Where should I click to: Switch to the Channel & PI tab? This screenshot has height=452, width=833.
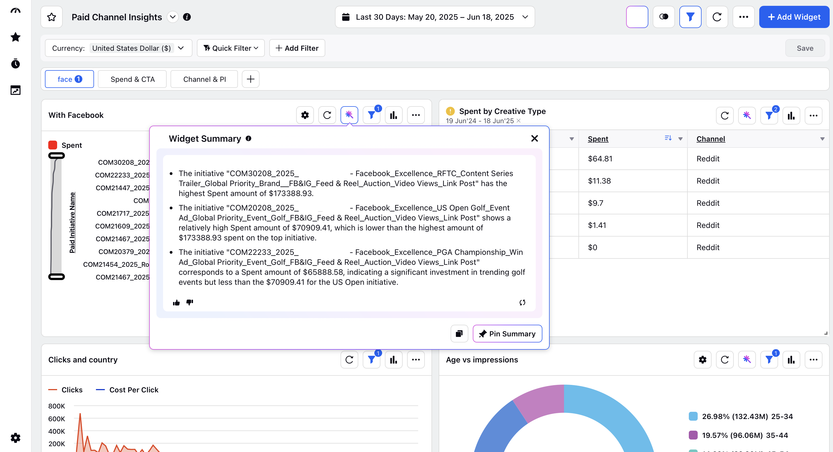click(x=204, y=79)
